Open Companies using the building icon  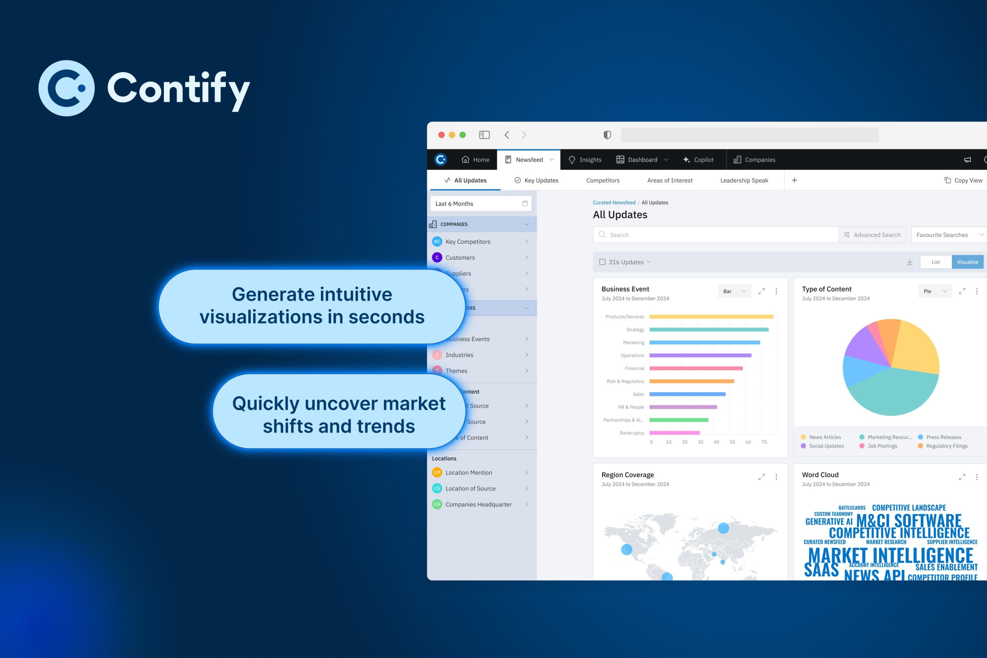[737, 160]
